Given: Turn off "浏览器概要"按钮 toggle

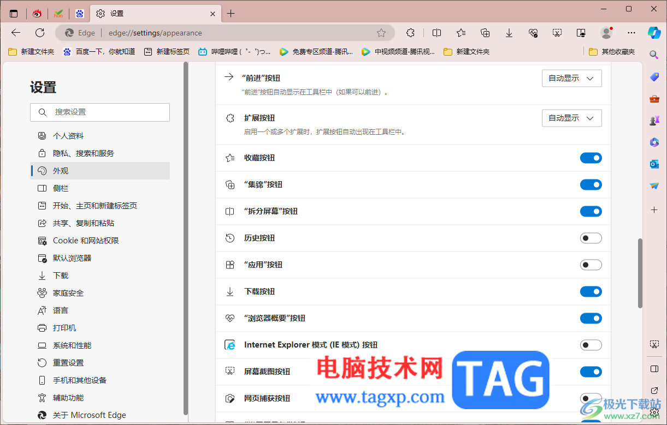Looking at the screenshot, I should [591, 318].
